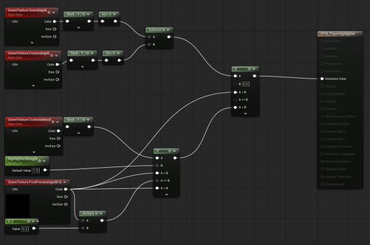Collapse the SceneTexture:PostProcessInput0 preview with its up chevron

pyautogui.click(x=65, y=182)
